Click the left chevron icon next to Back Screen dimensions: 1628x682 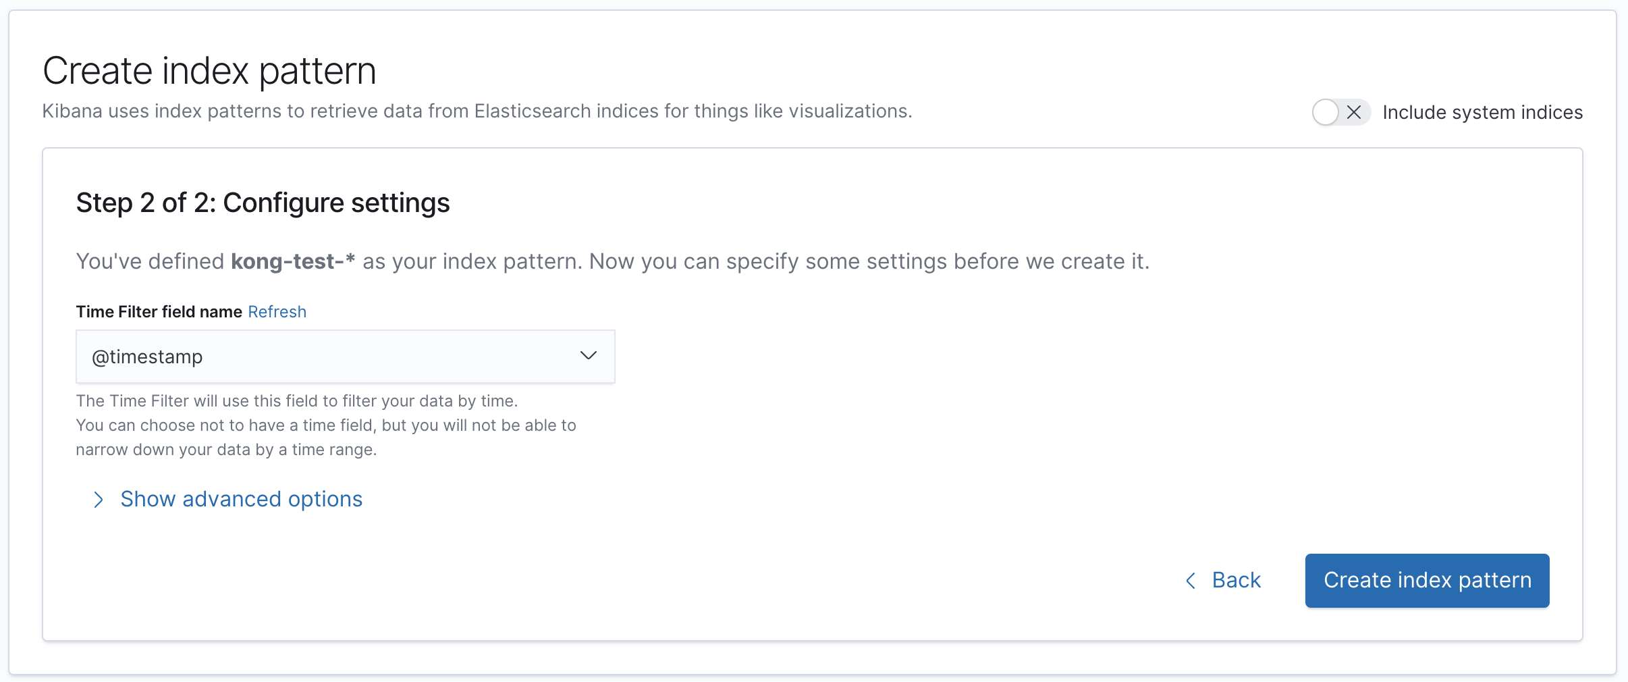pos(1191,581)
